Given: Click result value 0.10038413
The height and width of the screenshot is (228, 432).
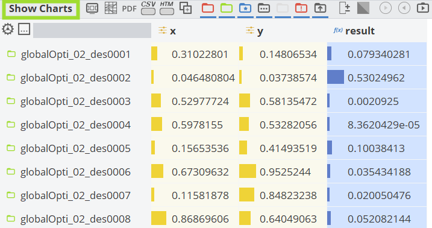Looking at the screenshot, I should (376, 148).
